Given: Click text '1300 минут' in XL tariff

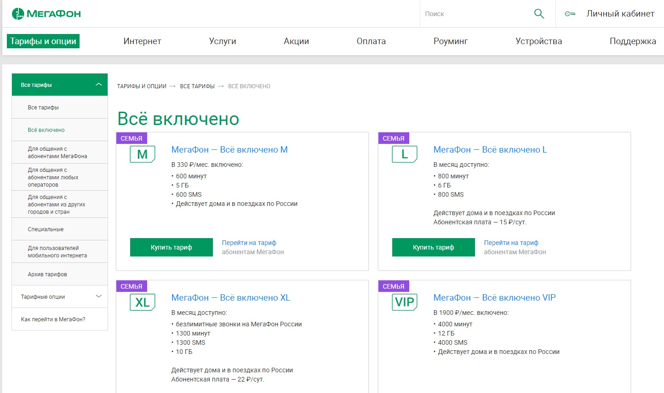Looking at the screenshot, I should 193,333.
